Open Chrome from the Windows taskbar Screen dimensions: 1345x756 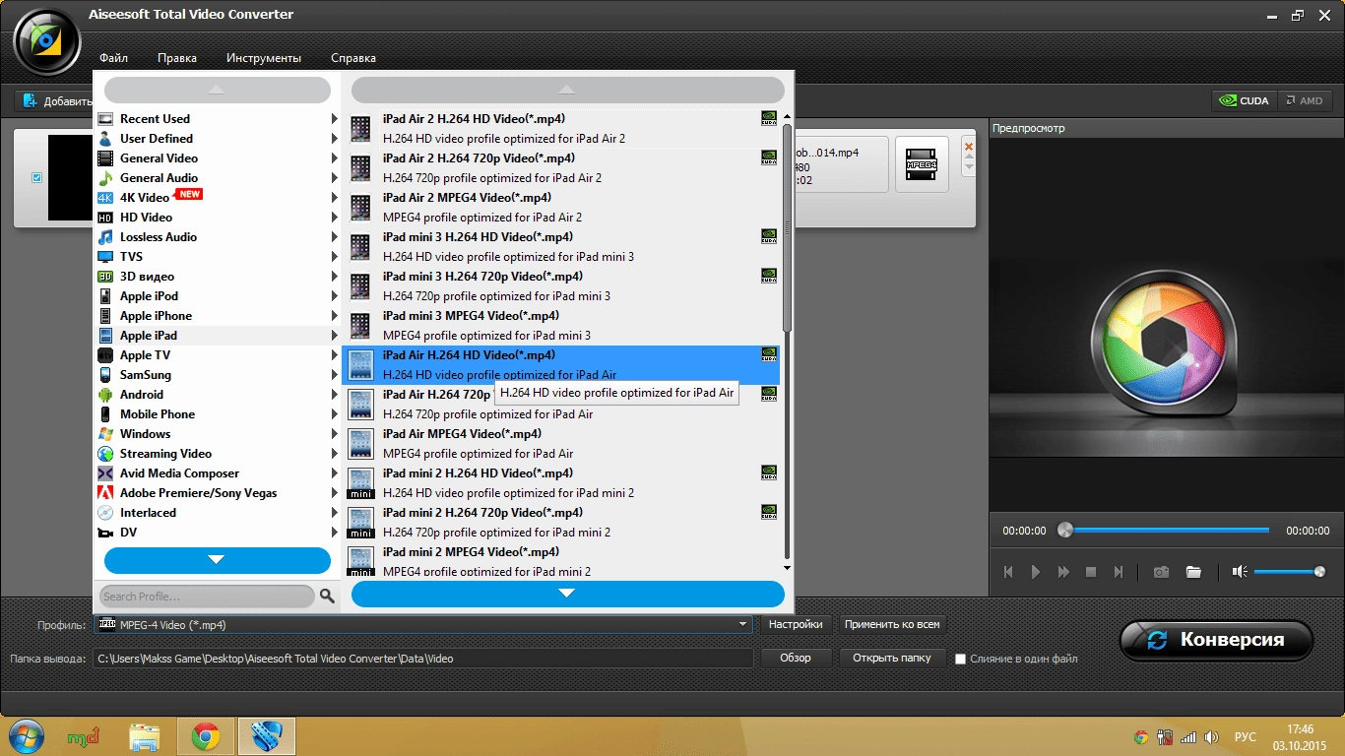[x=206, y=735]
